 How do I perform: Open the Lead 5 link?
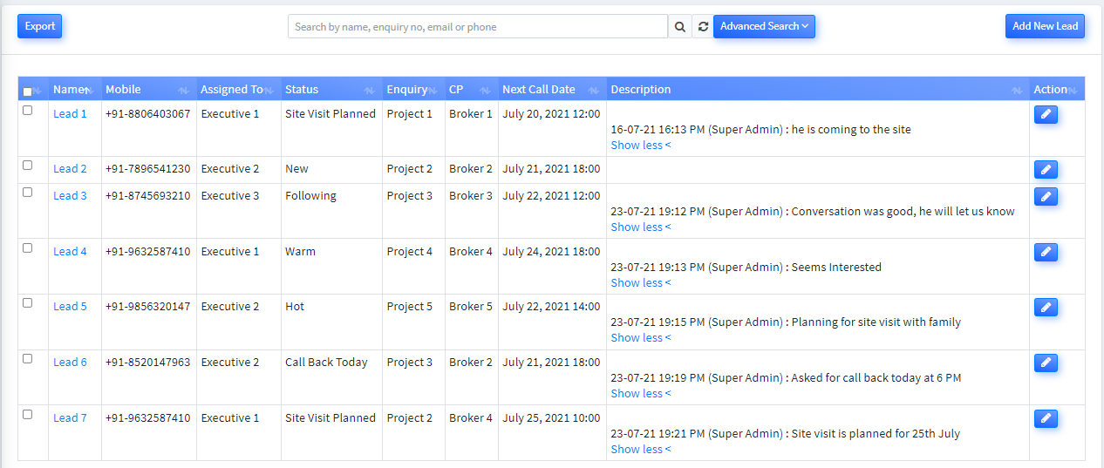coord(70,307)
